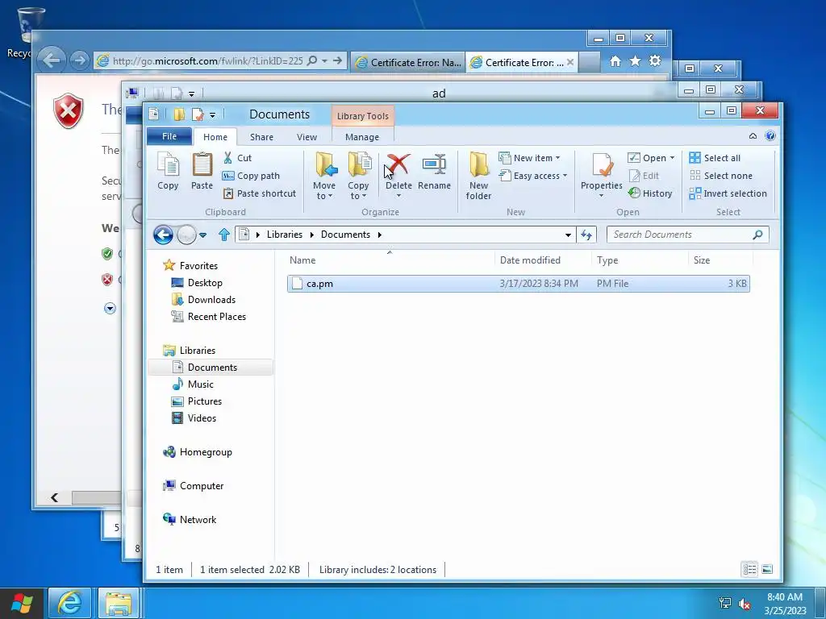Select the first Certificate Error tab in IE
Image resolution: width=826 pixels, height=619 pixels.
407,62
